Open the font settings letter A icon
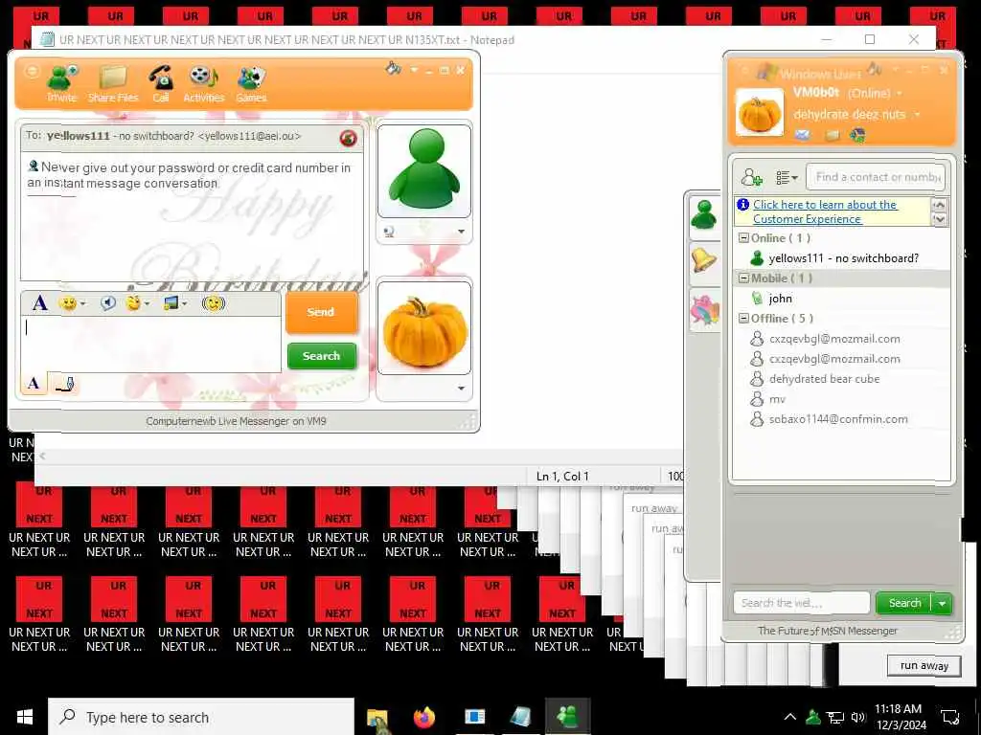Viewport: 981px width, 735px height. (39, 303)
